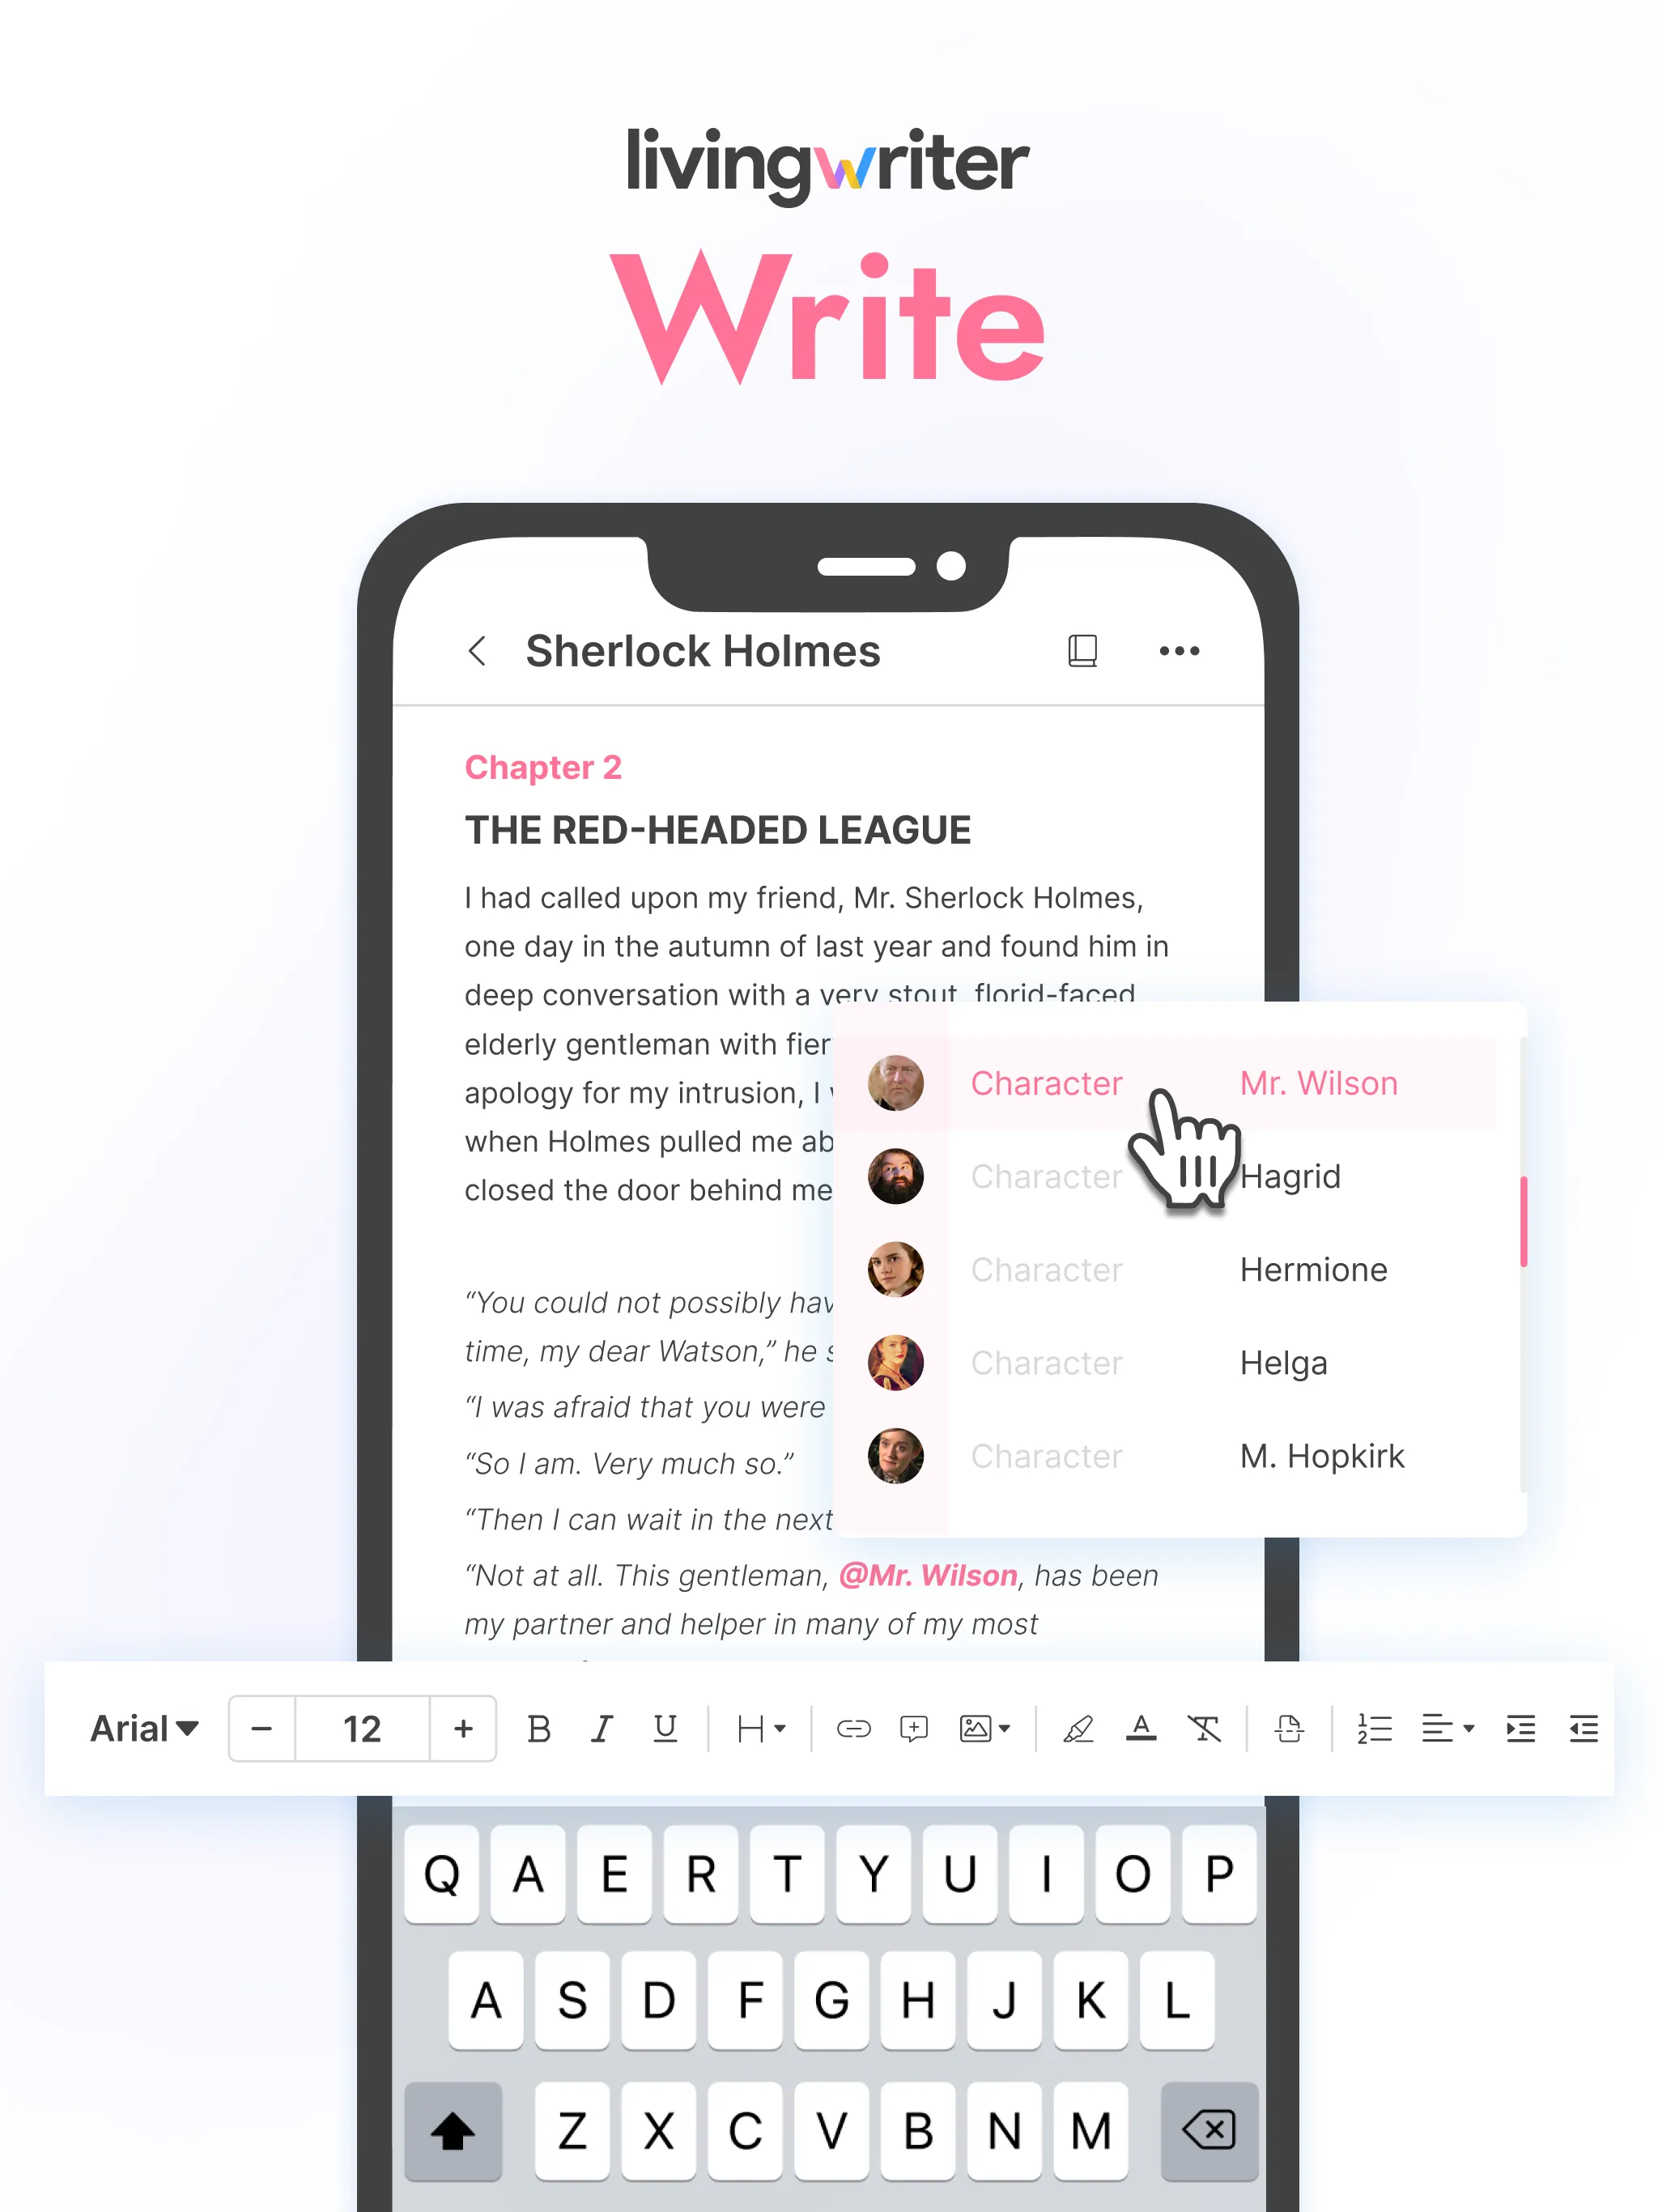
Task: Click the Underline formatting icon
Action: [x=667, y=1731]
